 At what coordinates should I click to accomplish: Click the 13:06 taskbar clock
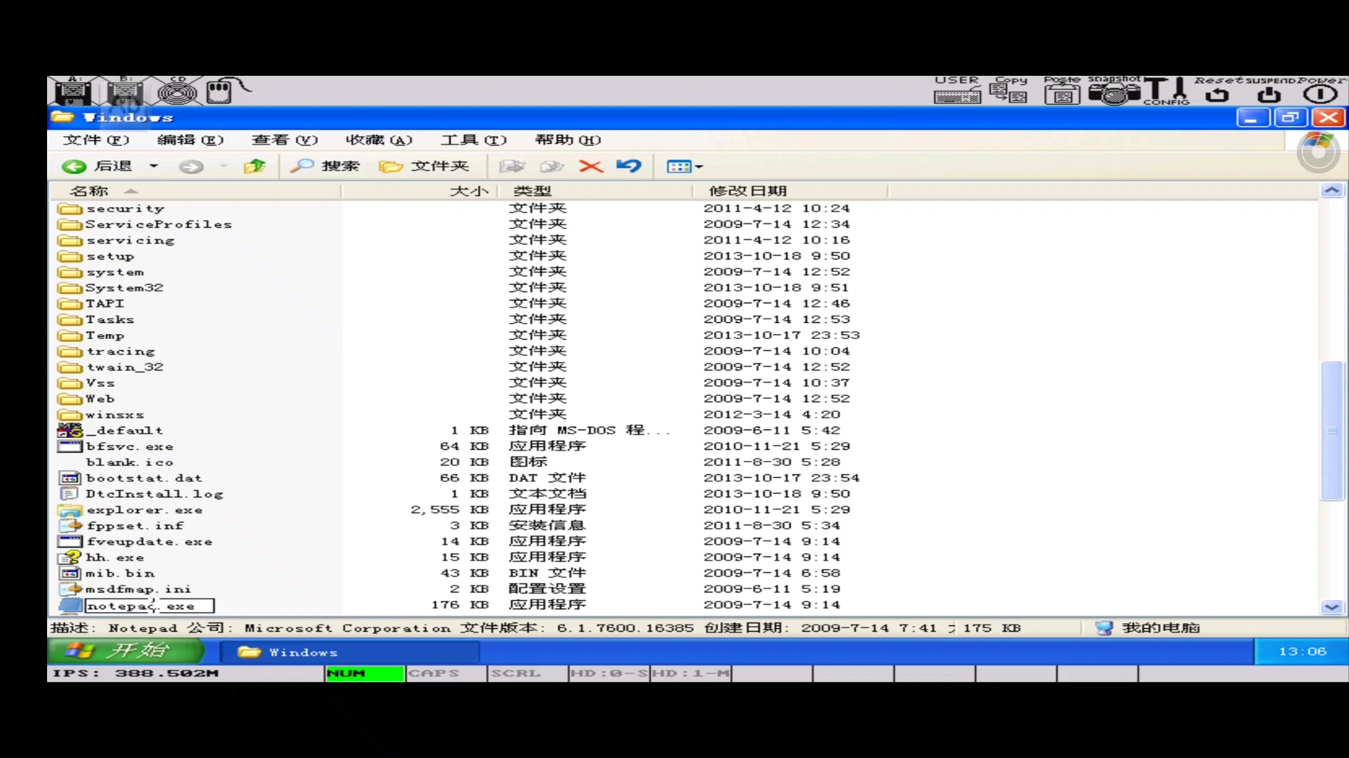pyautogui.click(x=1302, y=651)
